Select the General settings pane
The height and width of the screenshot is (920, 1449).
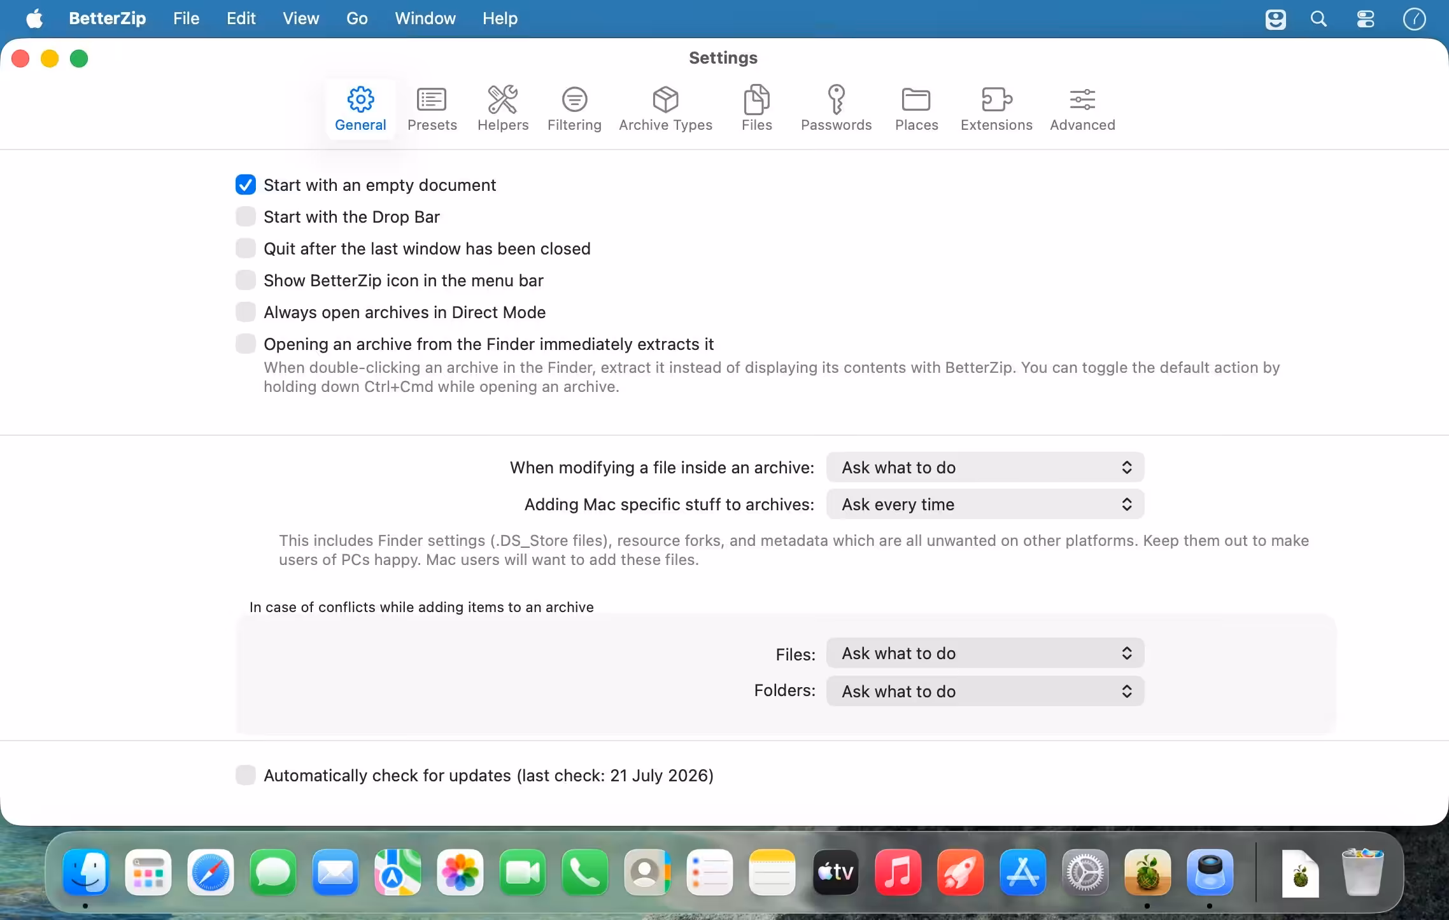360,109
